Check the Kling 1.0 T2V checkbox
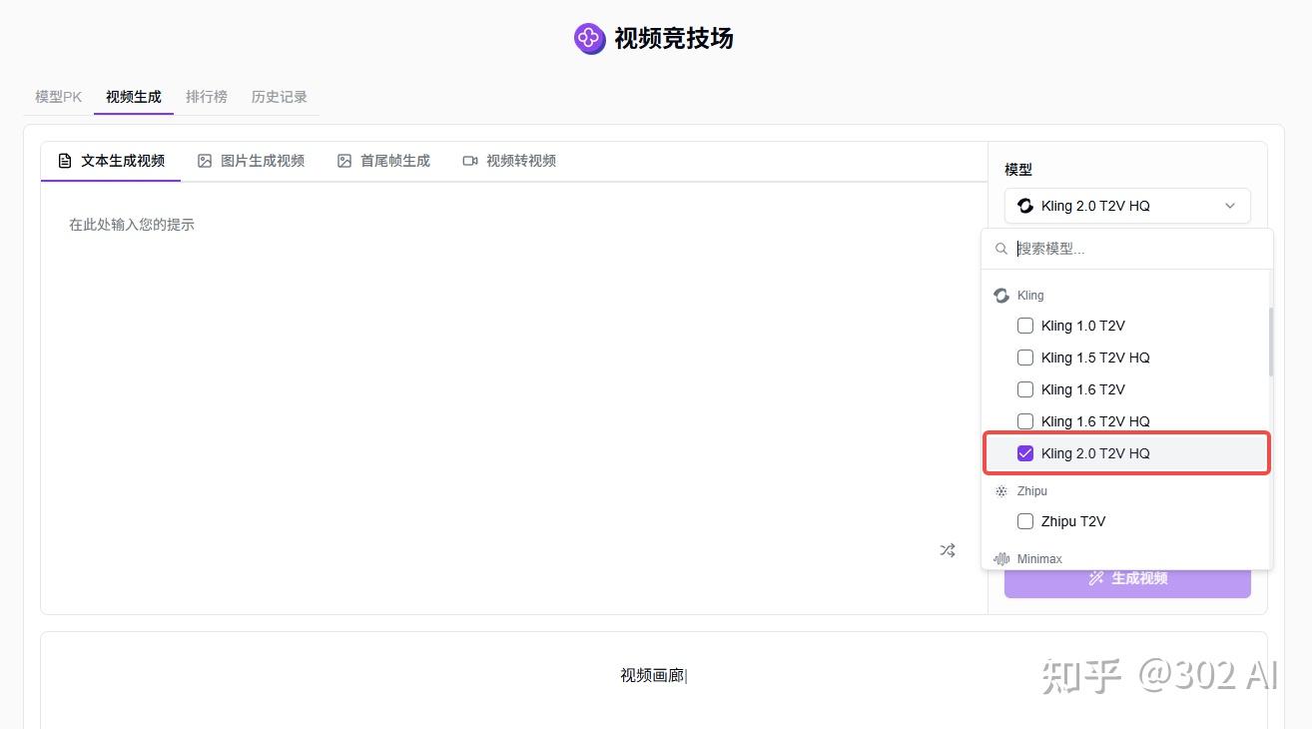 (1024, 326)
